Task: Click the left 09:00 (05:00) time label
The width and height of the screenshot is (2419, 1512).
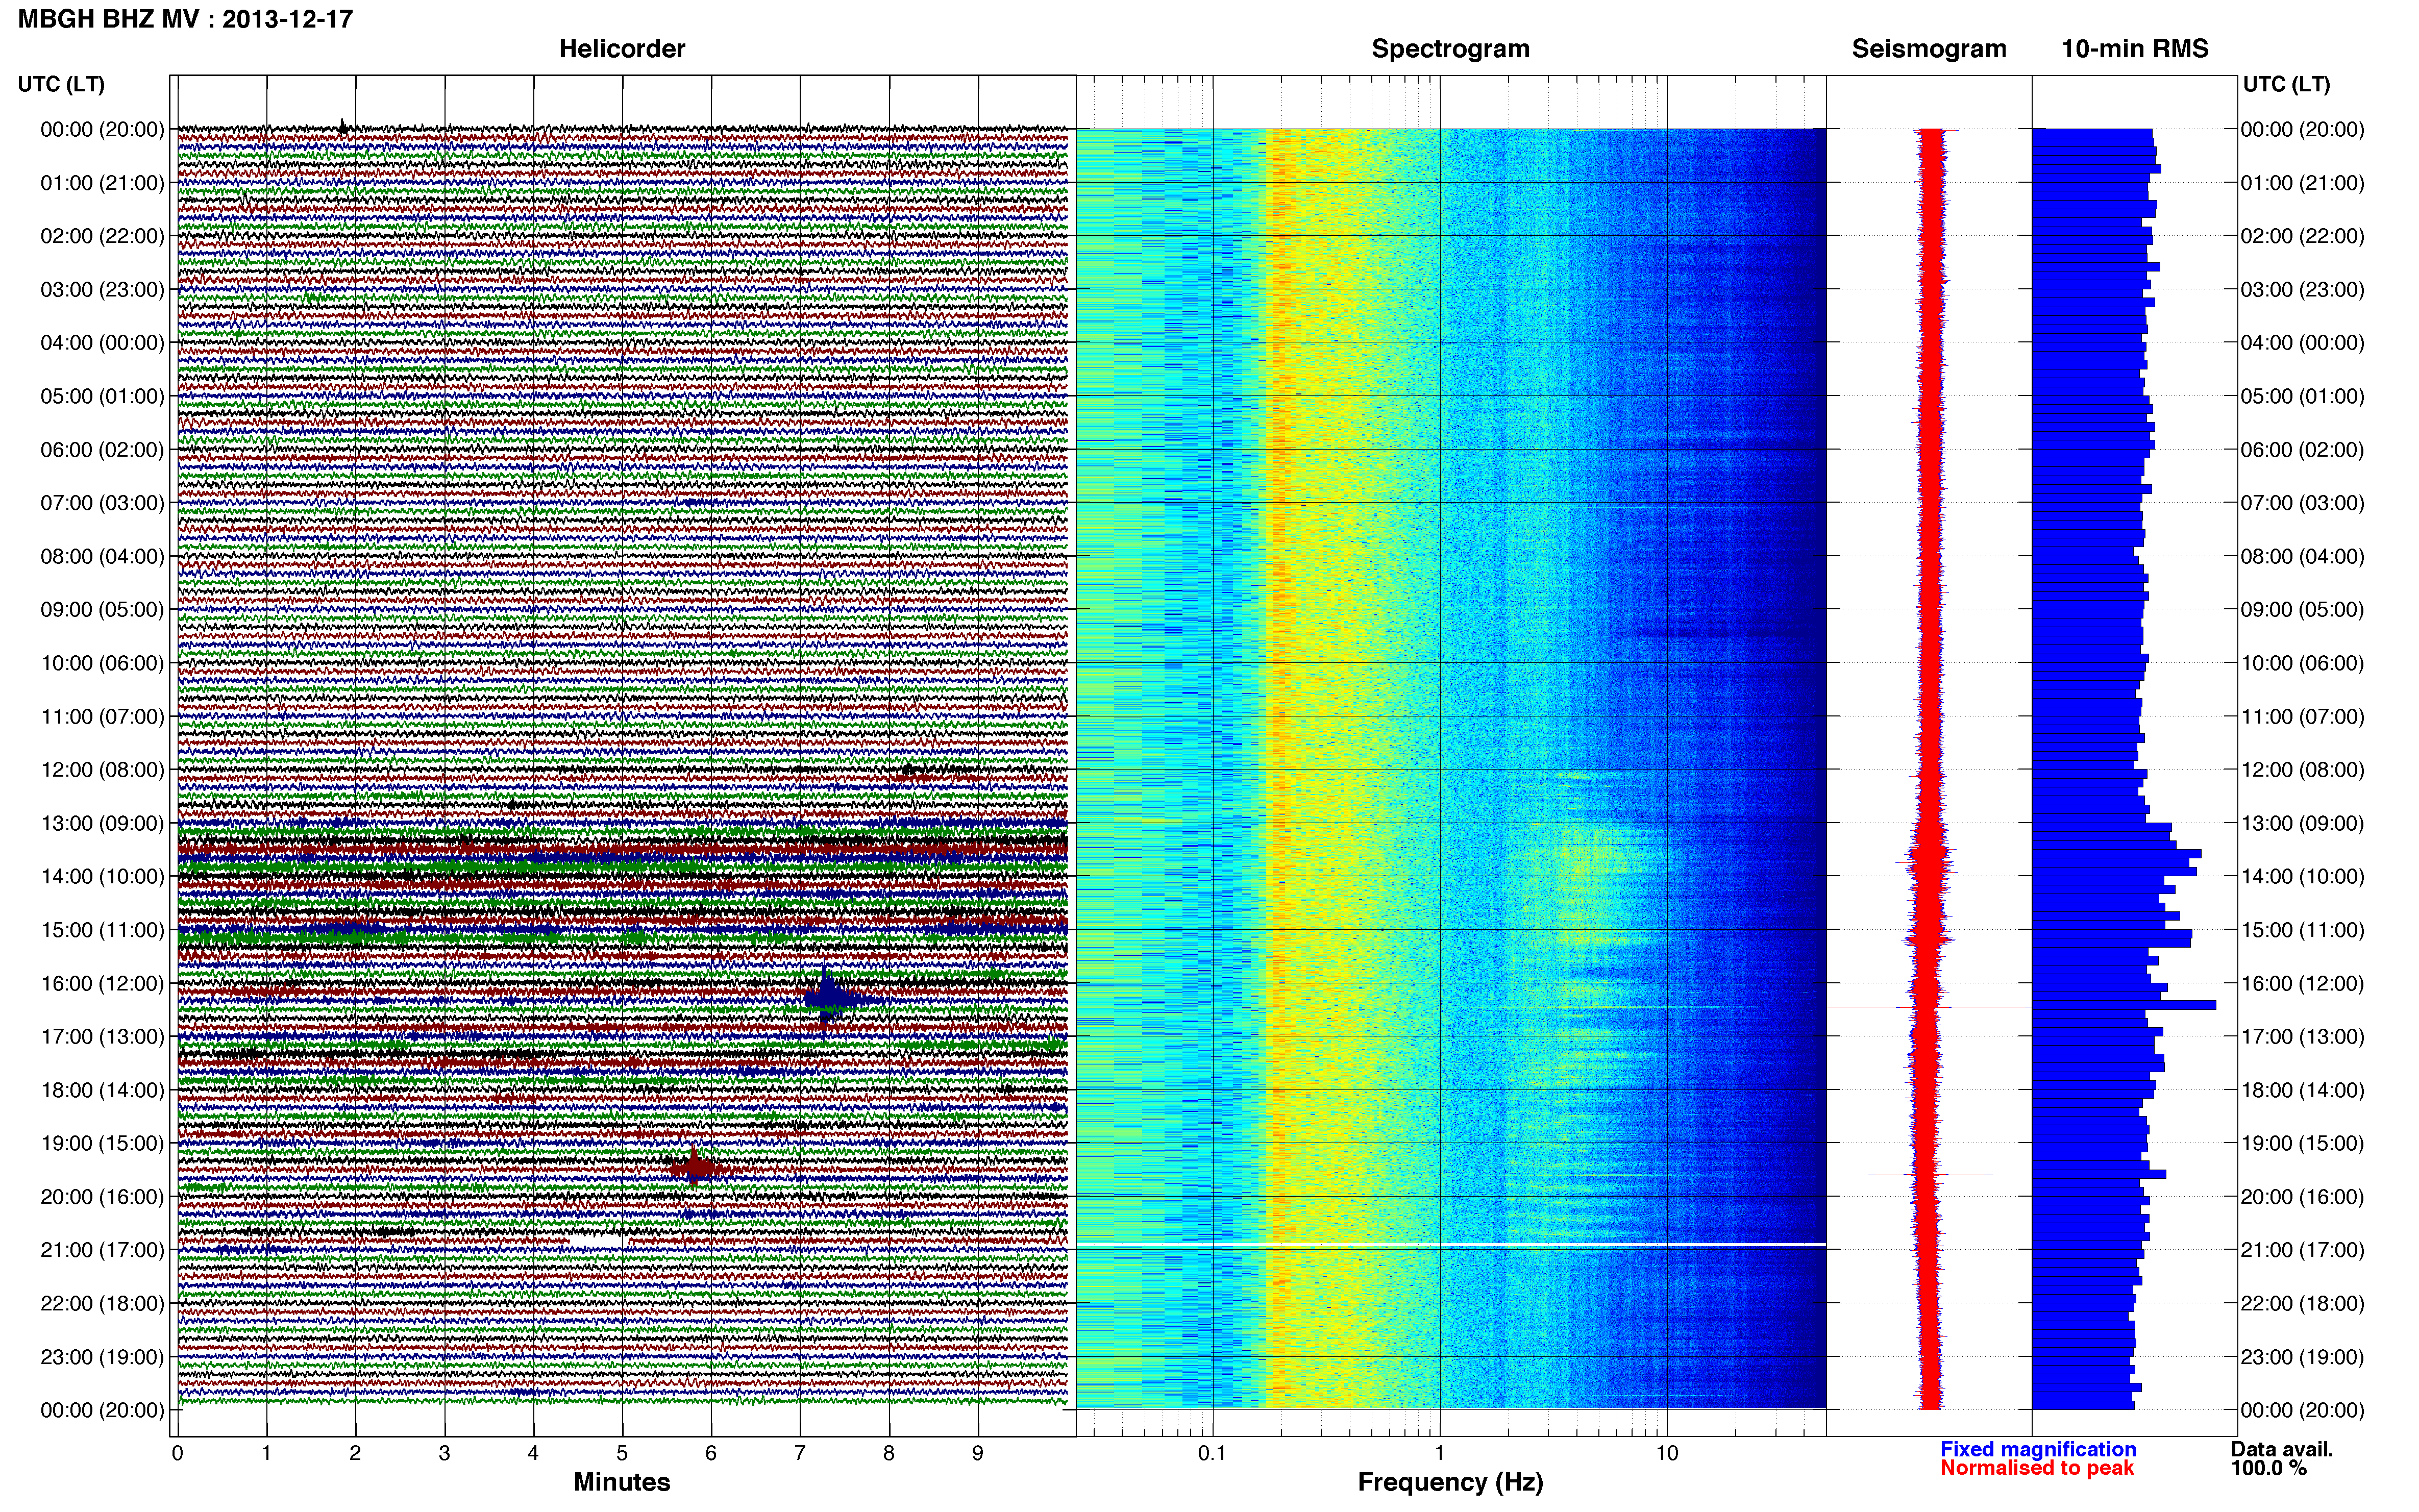Action: 102,610
